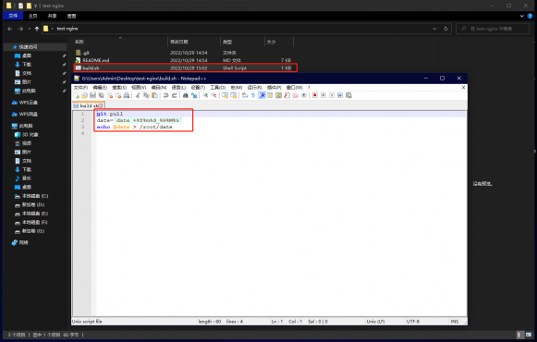Viewport: 537px width, 342px height.
Task: Click the Replace toolbar icon
Action: pos(194,95)
